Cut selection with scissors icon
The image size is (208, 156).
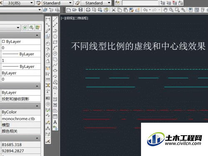pos(114,10)
